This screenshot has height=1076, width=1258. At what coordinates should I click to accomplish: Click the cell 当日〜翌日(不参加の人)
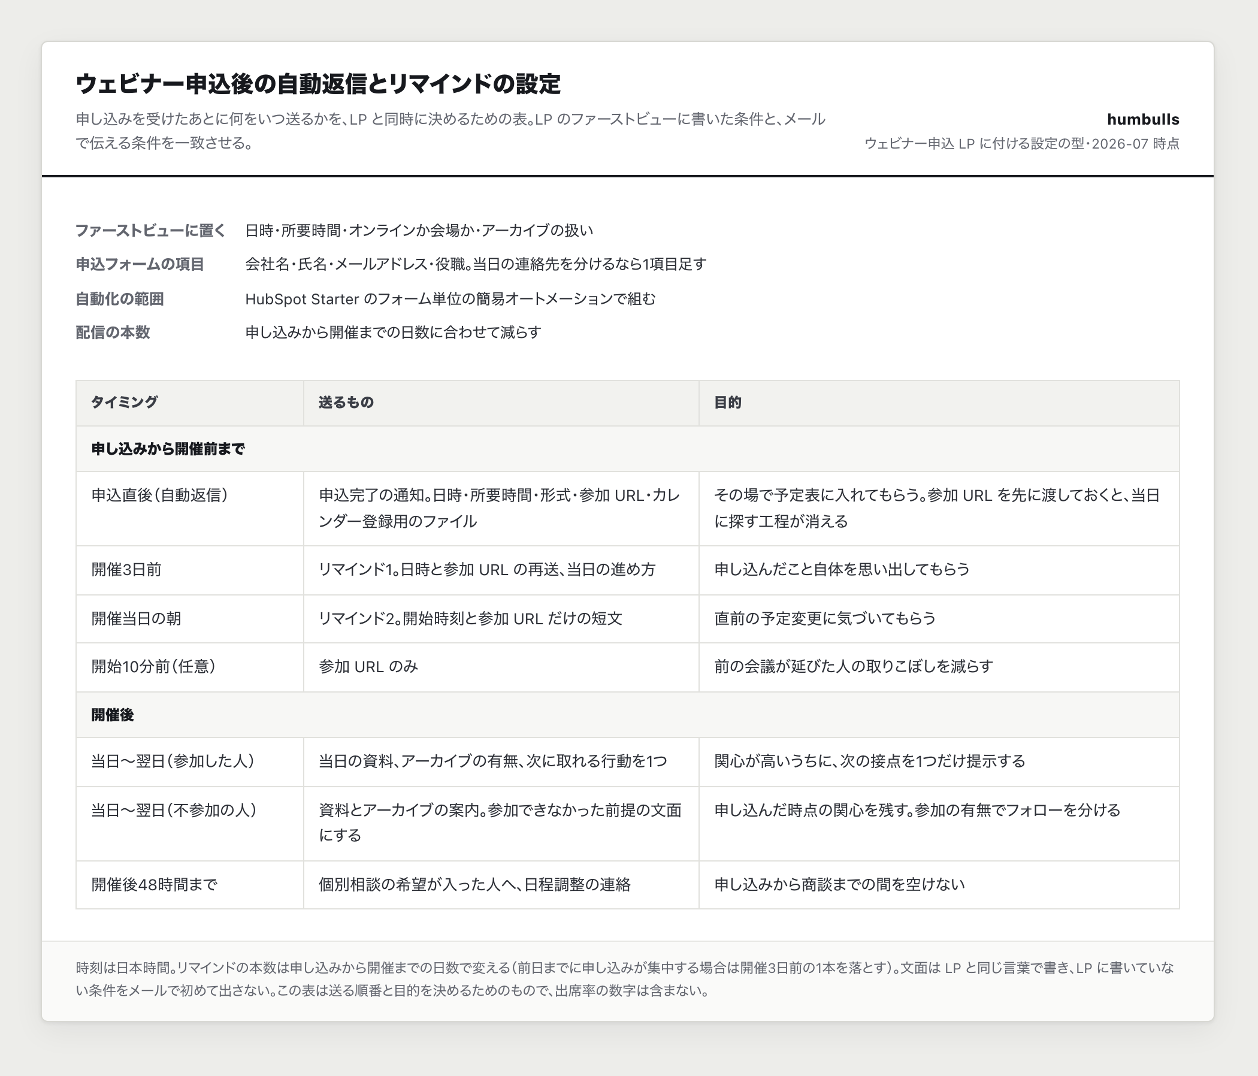[189, 823]
